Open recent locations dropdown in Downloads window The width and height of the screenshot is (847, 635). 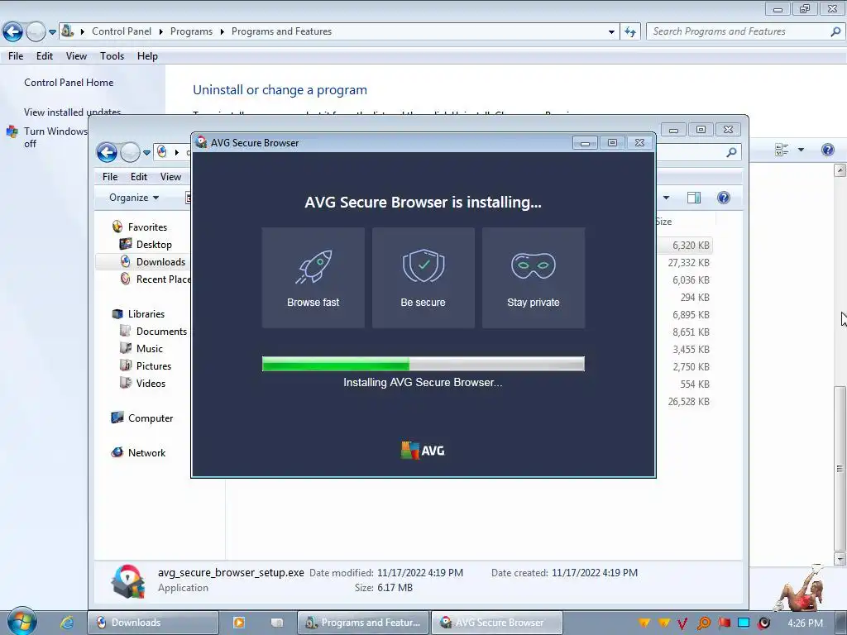pos(146,153)
